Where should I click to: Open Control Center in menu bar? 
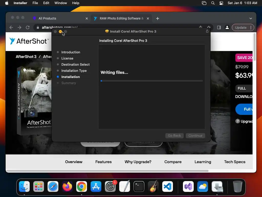(x=221, y=3)
